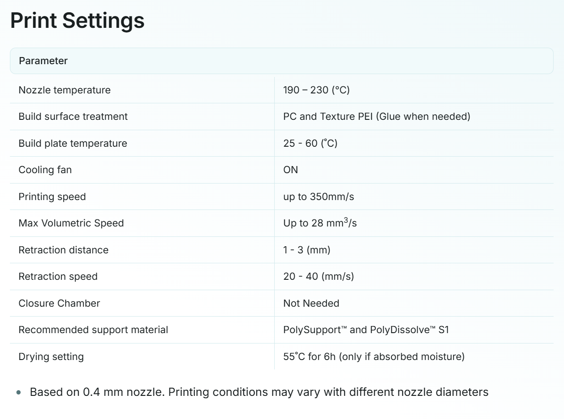
Task: Select the Recommended support material label
Action: click(x=93, y=330)
